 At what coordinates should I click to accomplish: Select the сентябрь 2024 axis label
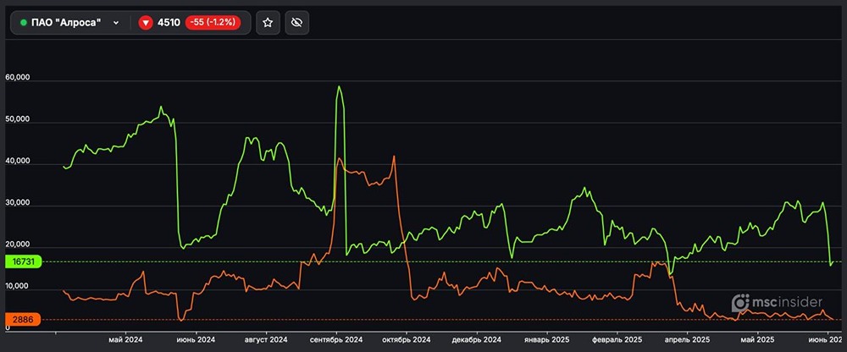[339, 339]
